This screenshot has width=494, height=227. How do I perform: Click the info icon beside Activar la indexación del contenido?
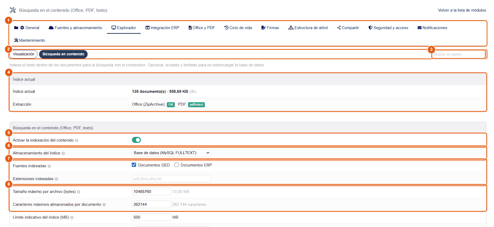click(77, 140)
